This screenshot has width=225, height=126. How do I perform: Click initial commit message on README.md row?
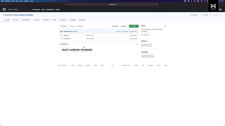[x=90, y=39]
